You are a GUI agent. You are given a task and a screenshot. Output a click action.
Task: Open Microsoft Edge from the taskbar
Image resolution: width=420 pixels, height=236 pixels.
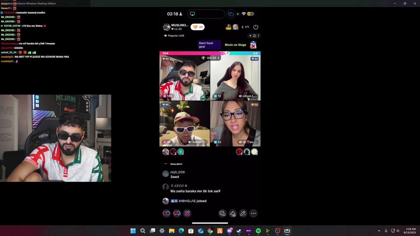tap(181, 231)
